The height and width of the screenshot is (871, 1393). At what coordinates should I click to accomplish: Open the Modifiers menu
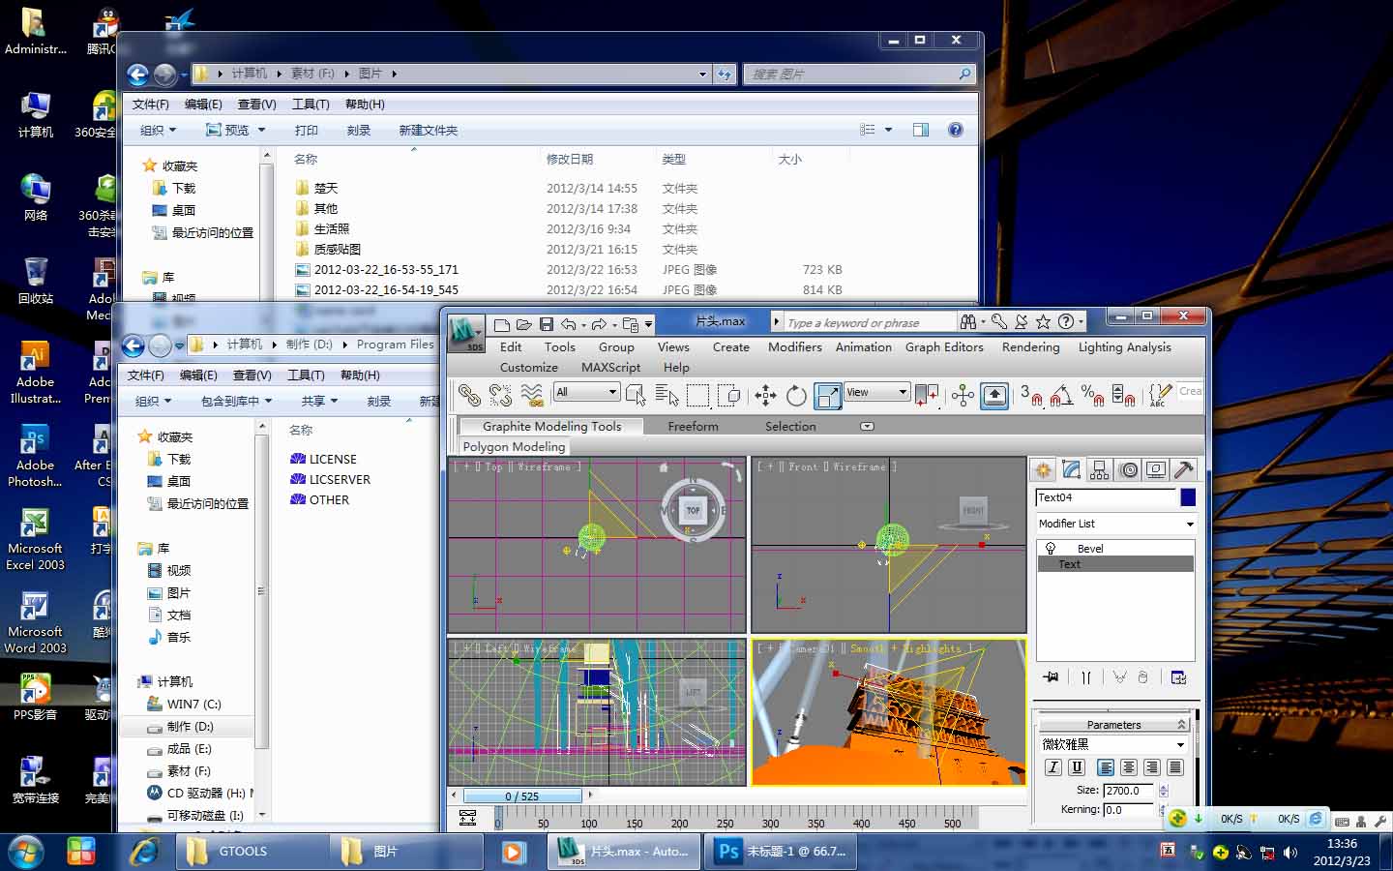point(795,346)
